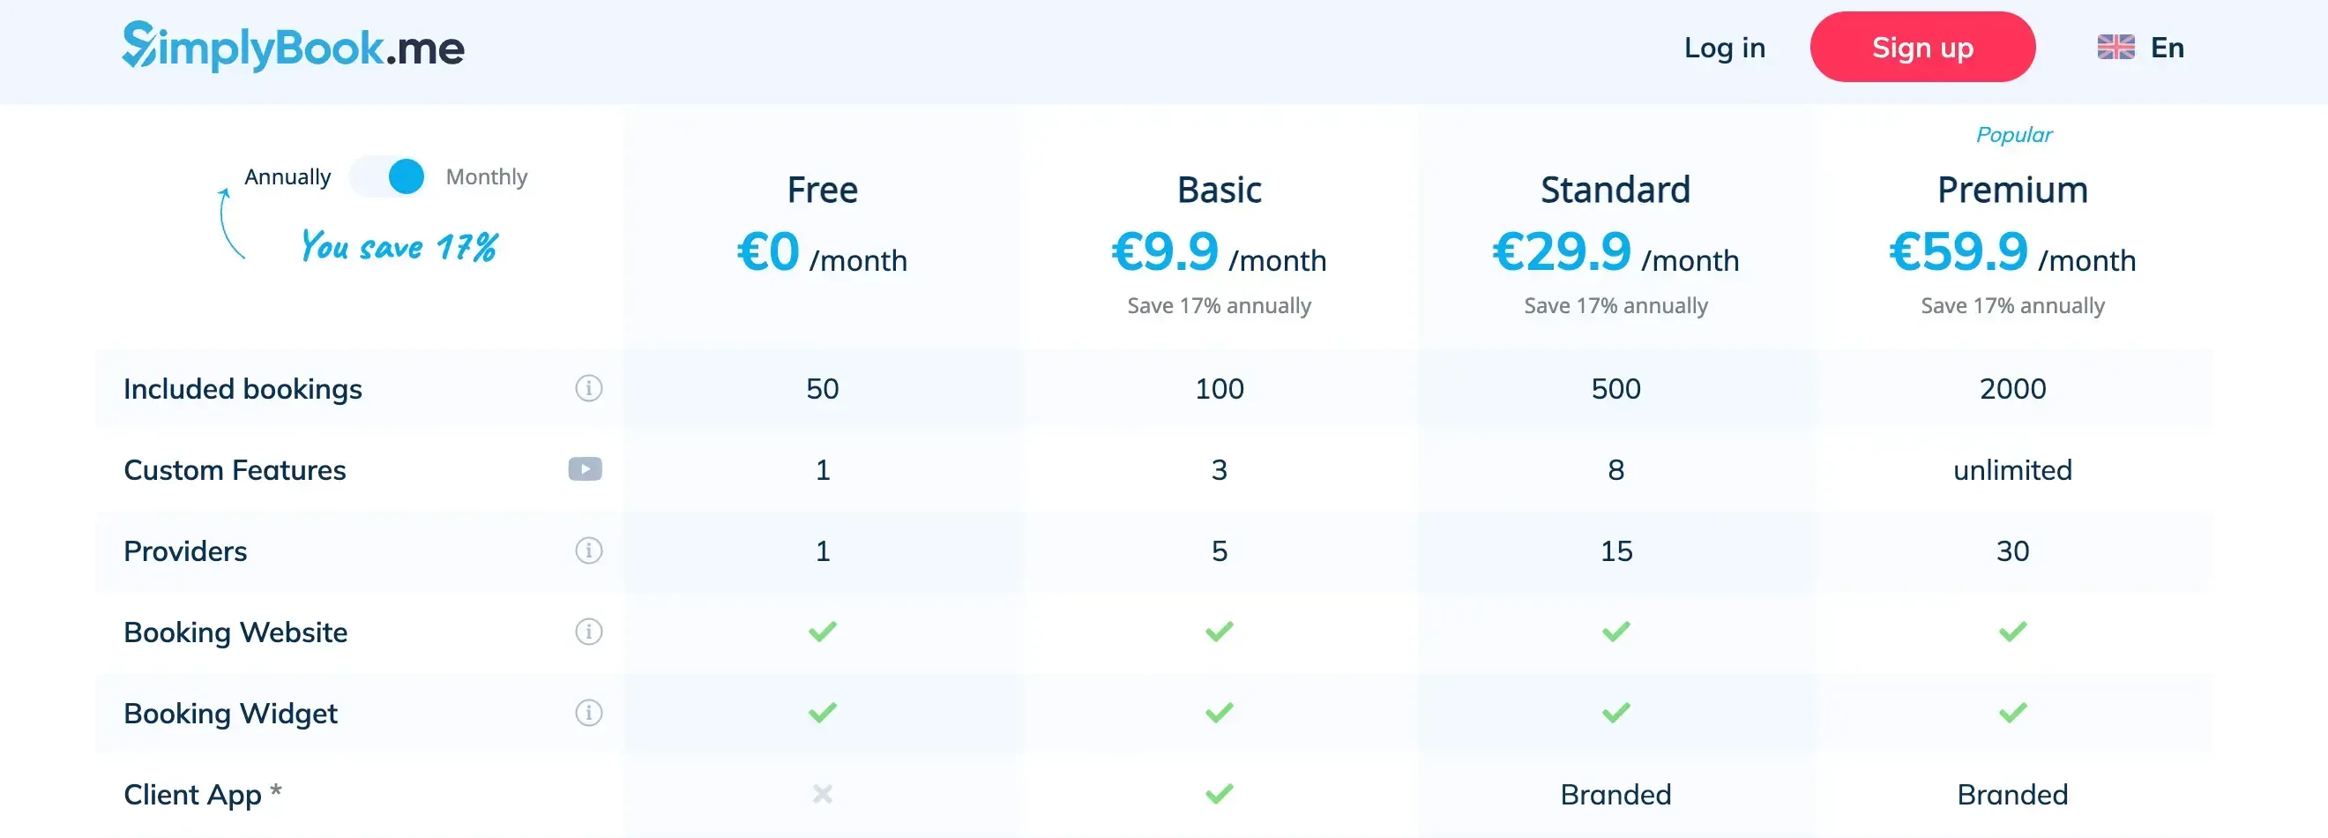
Task: Click Standard plan's Booking Website checkmark
Action: pos(1615,632)
